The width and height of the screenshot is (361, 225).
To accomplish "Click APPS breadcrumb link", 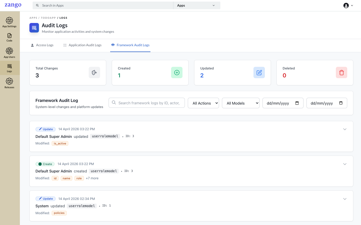I will [x=33, y=18].
